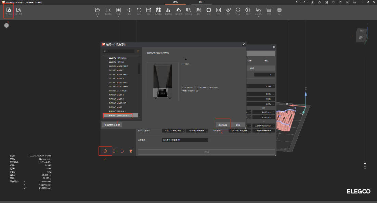Click the import device arrow icon
The image size is (377, 203).
click(x=114, y=151)
